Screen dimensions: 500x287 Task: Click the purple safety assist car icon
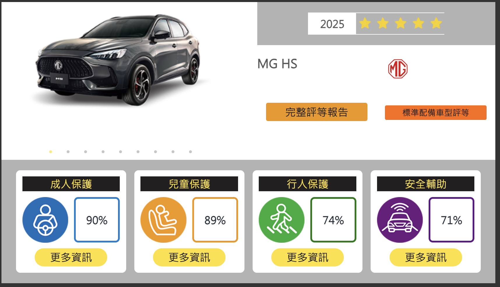pyautogui.click(x=400, y=220)
